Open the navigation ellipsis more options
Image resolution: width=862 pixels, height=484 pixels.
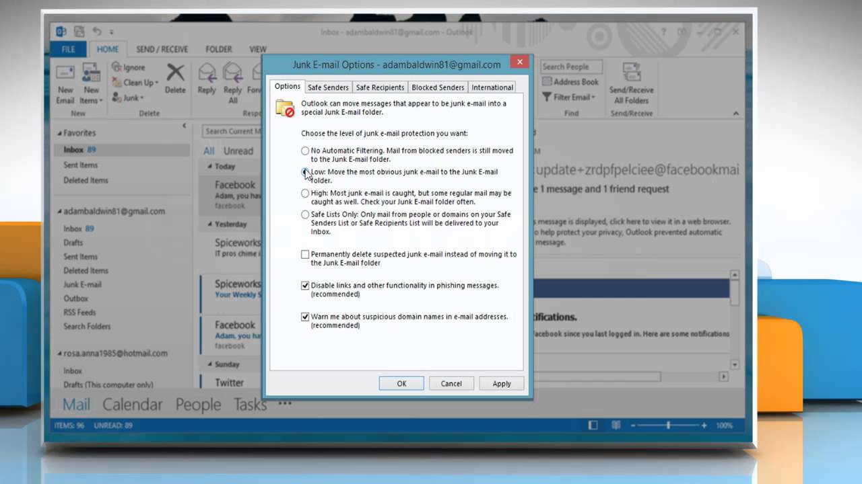coord(284,403)
